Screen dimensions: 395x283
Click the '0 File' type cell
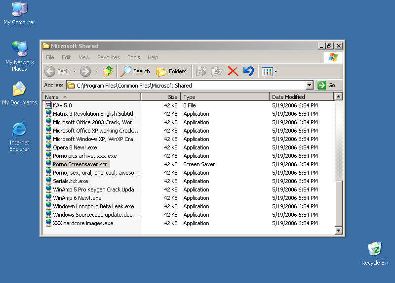tap(190, 105)
